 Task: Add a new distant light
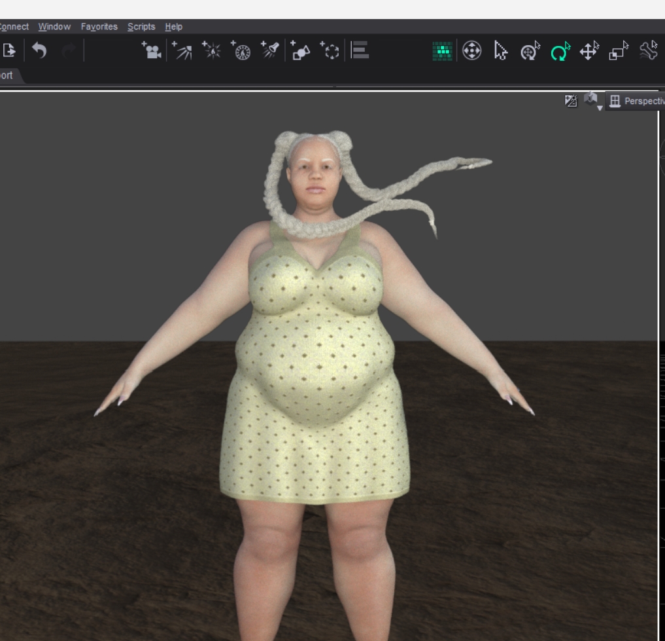[182, 51]
